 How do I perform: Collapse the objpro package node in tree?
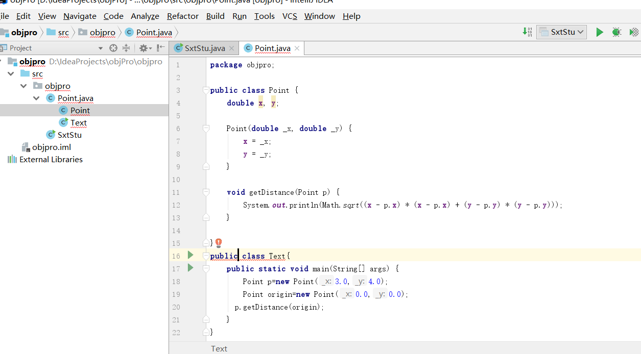click(23, 86)
